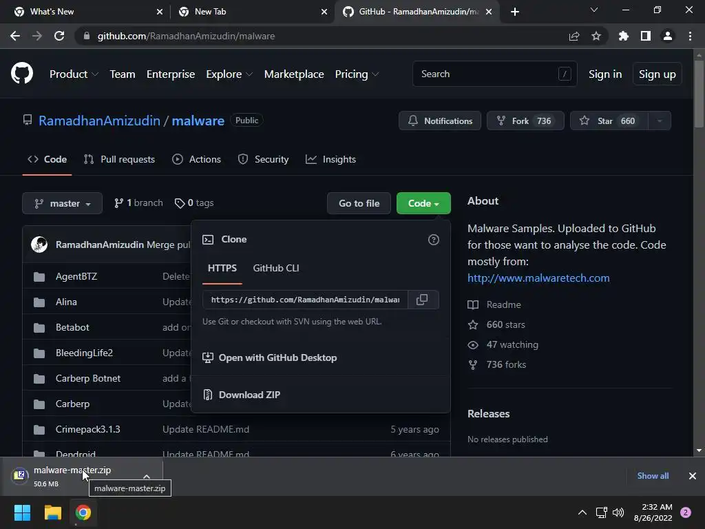Click the Sign up button

[657, 74]
